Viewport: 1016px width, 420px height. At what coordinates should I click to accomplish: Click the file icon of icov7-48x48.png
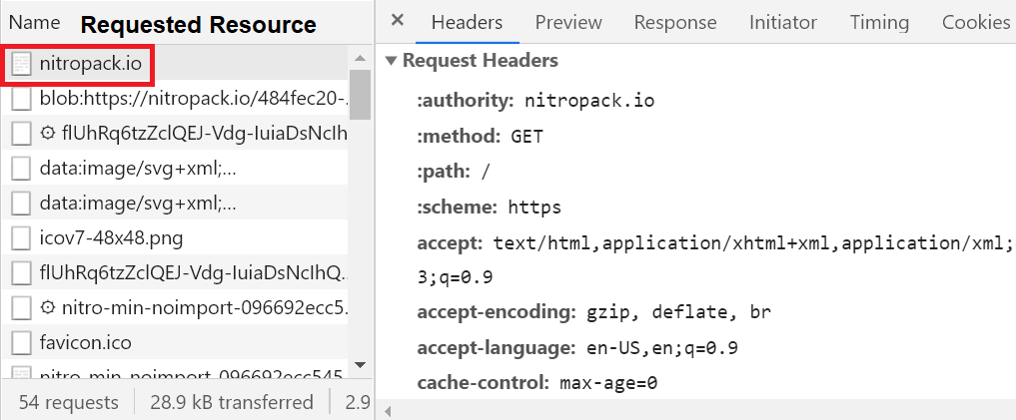21,238
